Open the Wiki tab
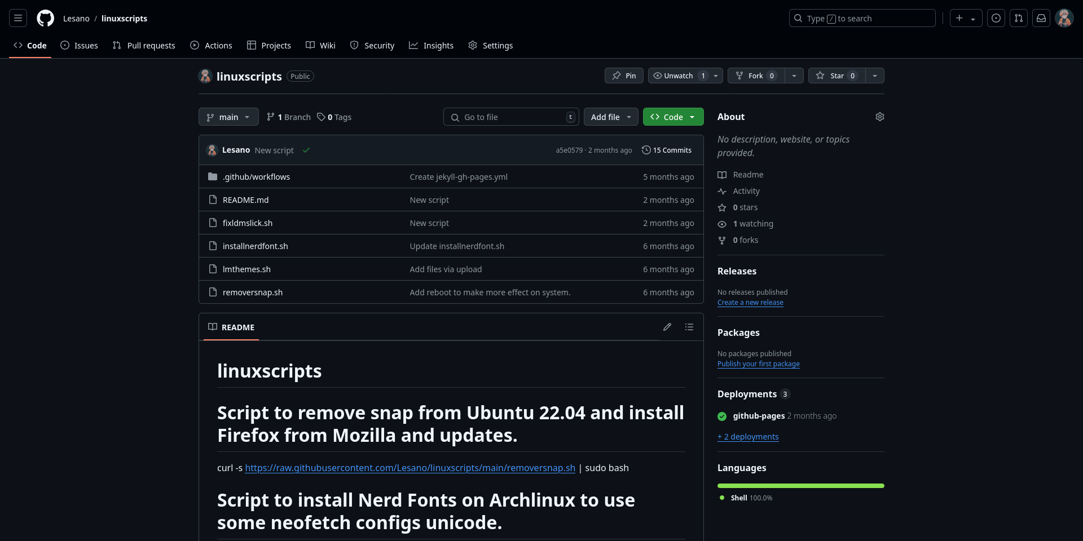The height and width of the screenshot is (541, 1083). tap(320, 45)
